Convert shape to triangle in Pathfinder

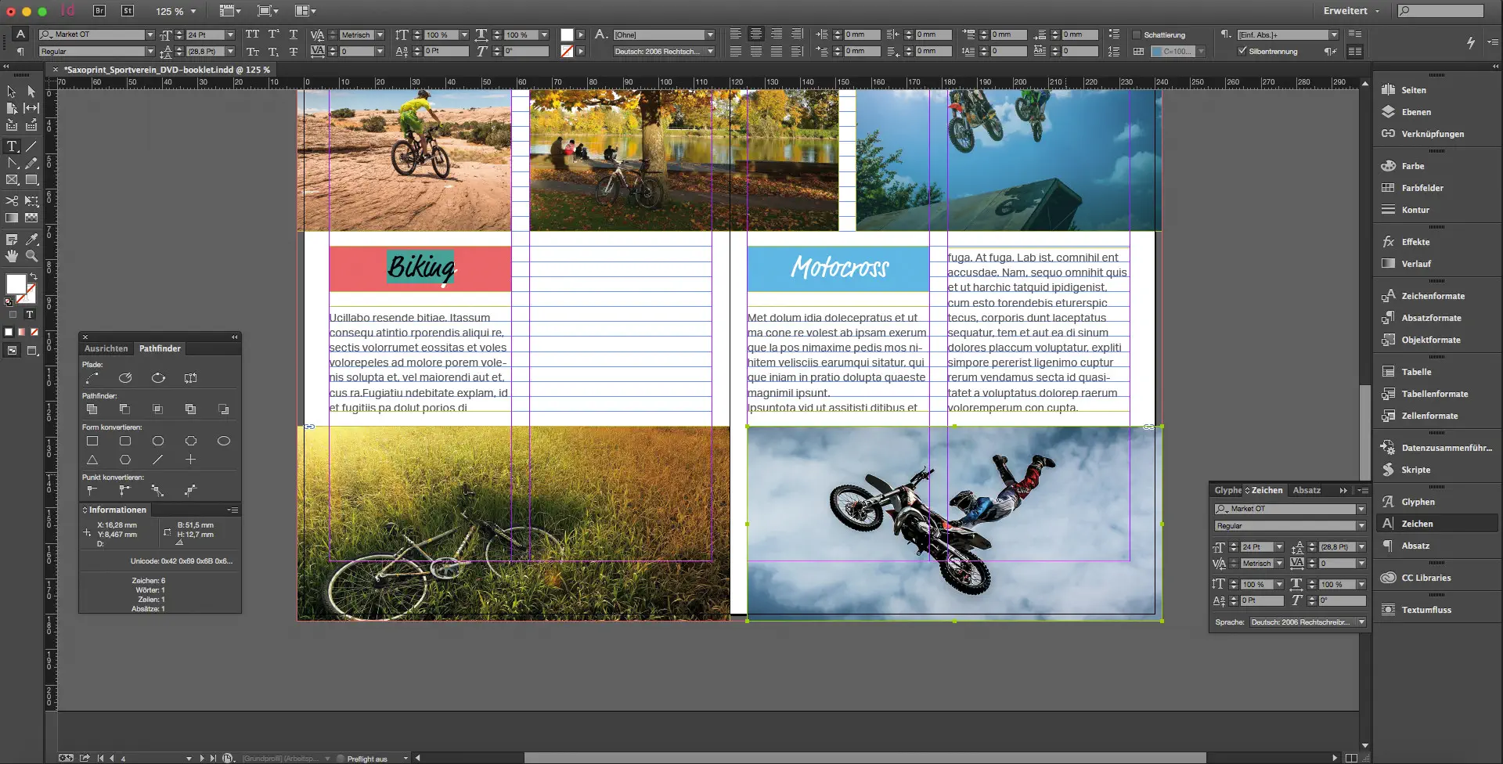coord(92,459)
